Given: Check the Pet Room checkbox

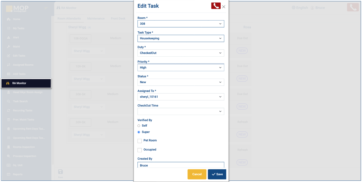Looking at the screenshot, I should (x=140, y=141).
